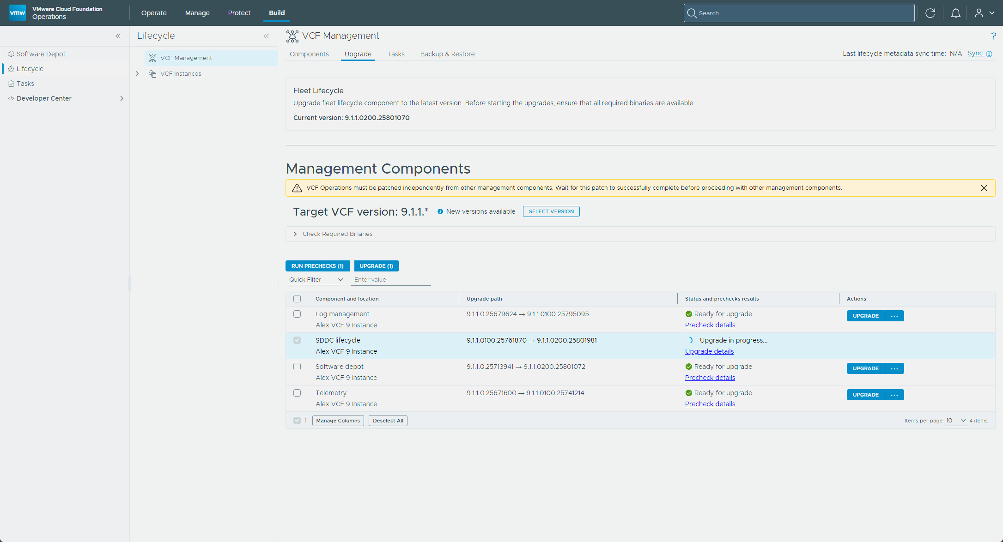
Task: Select VCF Instances tree item
Action: (181, 74)
